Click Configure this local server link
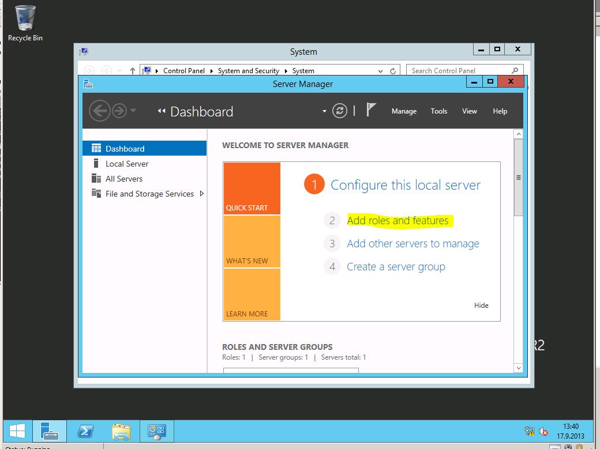 pos(405,184)
